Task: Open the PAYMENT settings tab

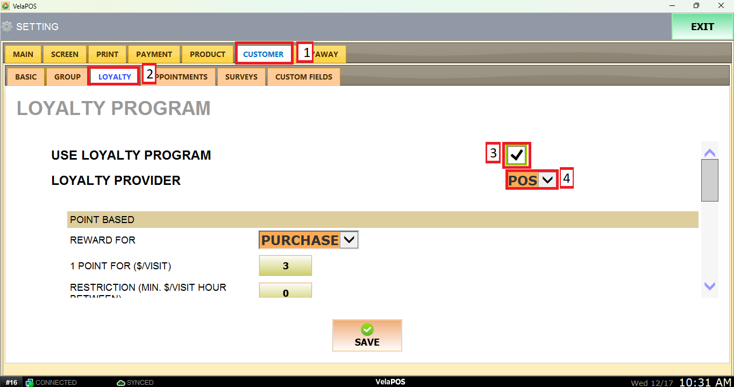Action: pos(154,54)
